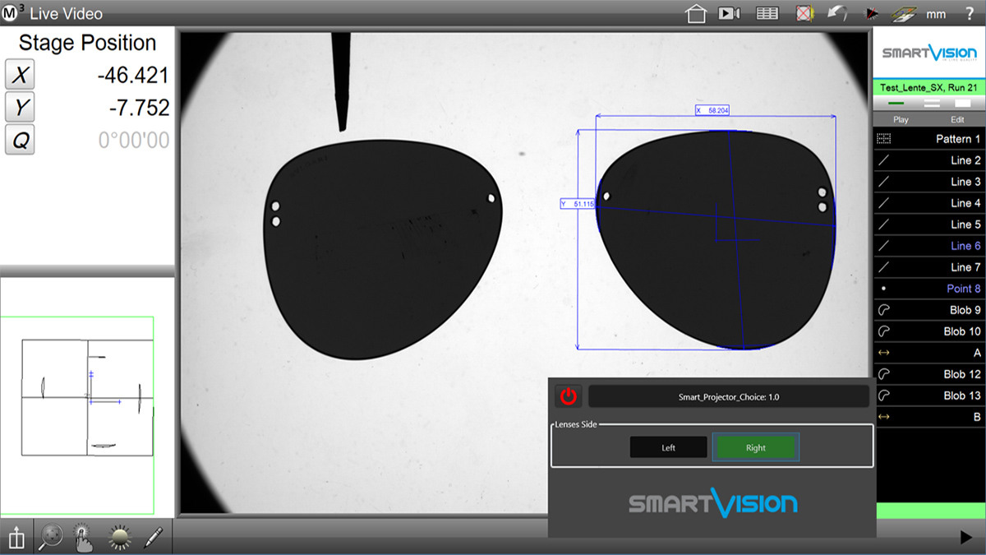Show the data table view
Viewport: 986px width, 555px height.
pyautogui.click(x=767, y=13)
